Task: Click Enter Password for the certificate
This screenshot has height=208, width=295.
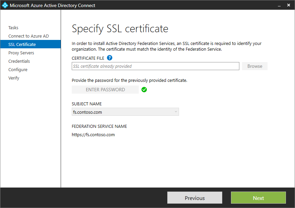Action: pos(105,90)
